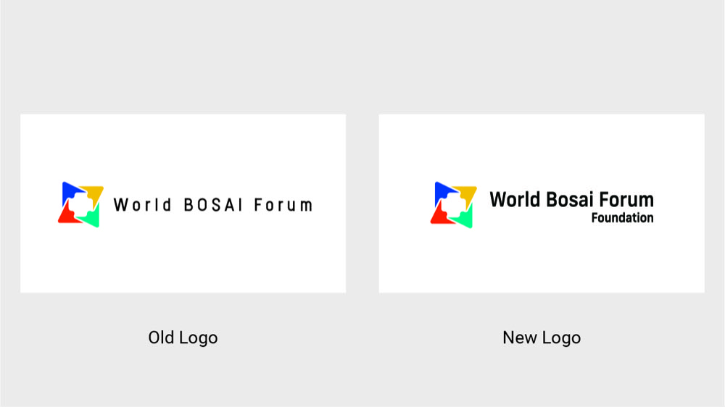Image resolution: width=725 pixels, height=407 pixels.
Task: Click the word "Forum" in the old logo
Action: [x=283, y=205]
